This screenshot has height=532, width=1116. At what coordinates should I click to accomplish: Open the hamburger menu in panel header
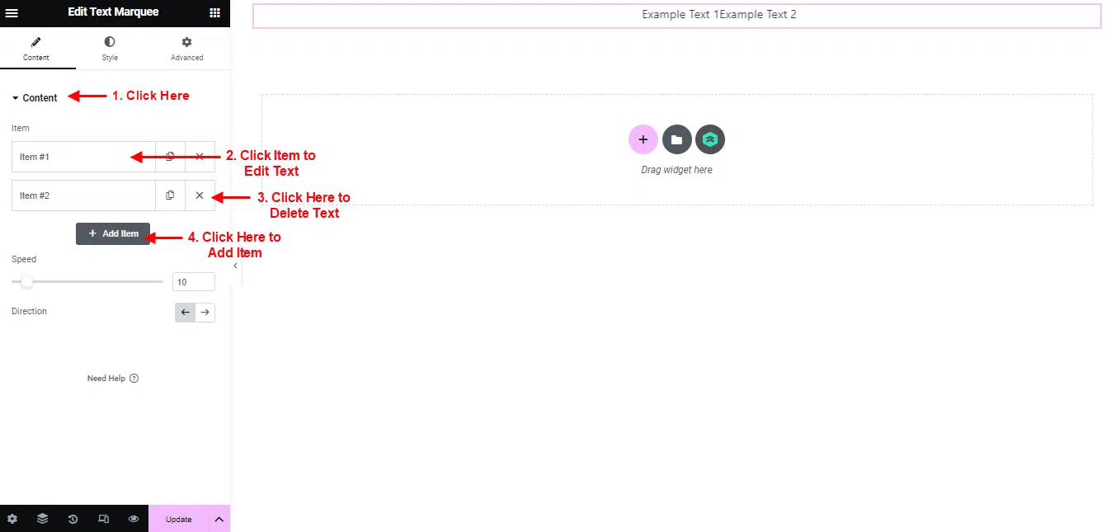coord(12,12)
